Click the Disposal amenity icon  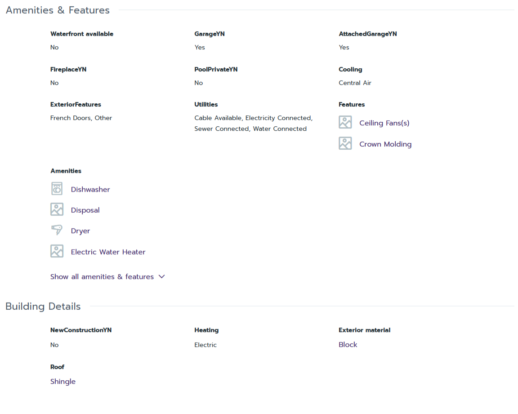click(57, 209)
